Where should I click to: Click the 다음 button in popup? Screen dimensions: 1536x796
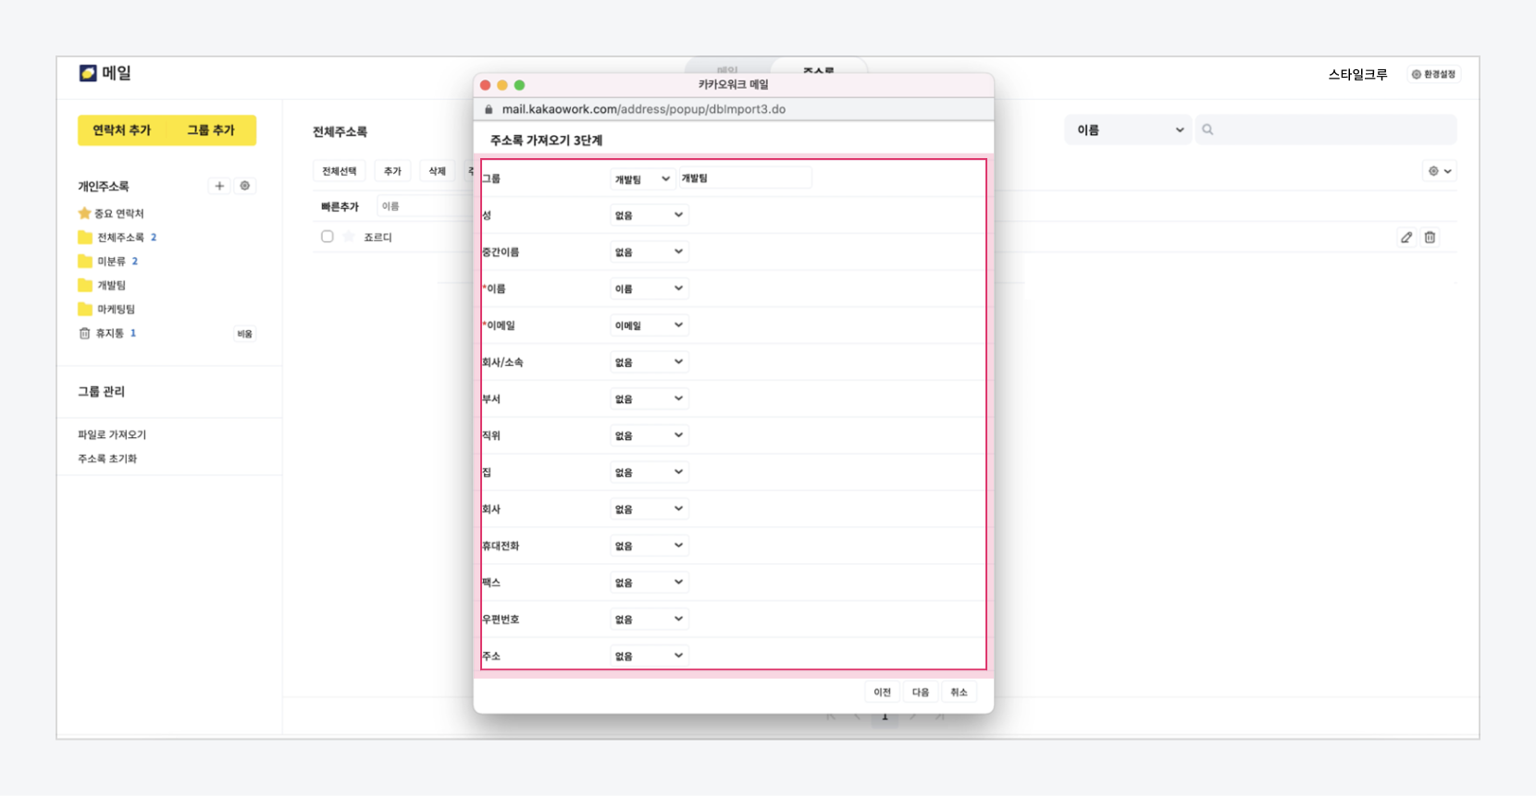[x=920, y=692]
